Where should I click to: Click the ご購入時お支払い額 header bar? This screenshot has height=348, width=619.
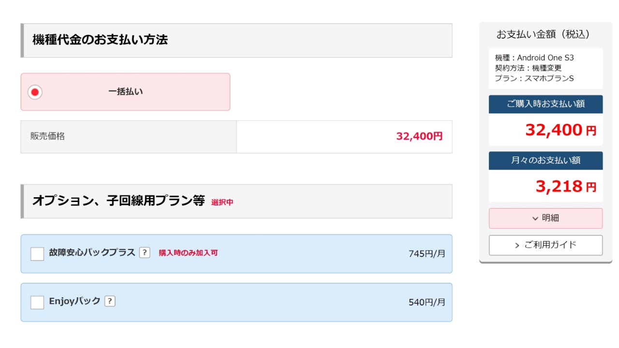[x=545, y=104]
